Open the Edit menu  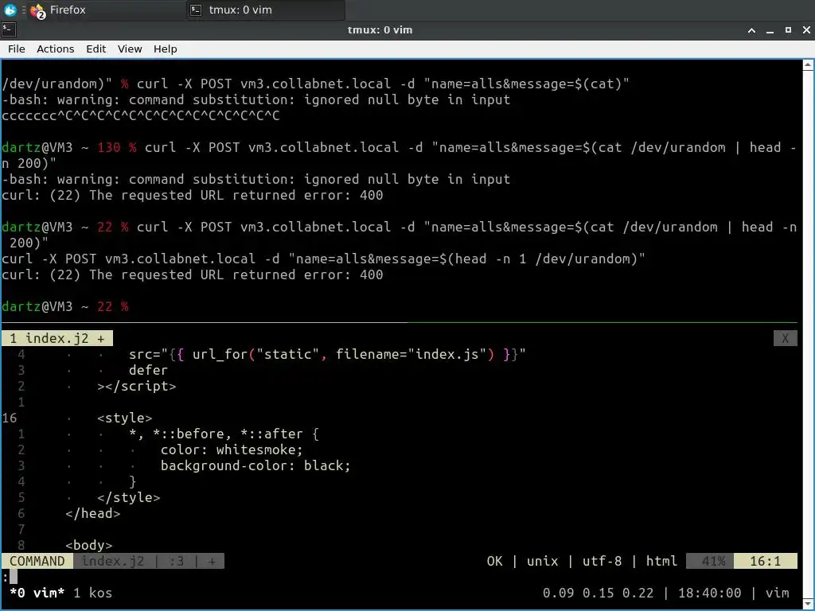pyautogui.click(x=96, y=49)
